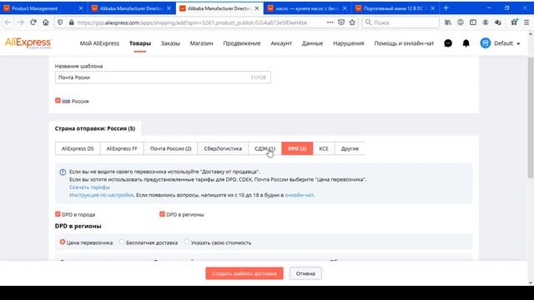Switch to Портативный мини browser tab
The height and width of the screenshot is (300, 534).
395,8
